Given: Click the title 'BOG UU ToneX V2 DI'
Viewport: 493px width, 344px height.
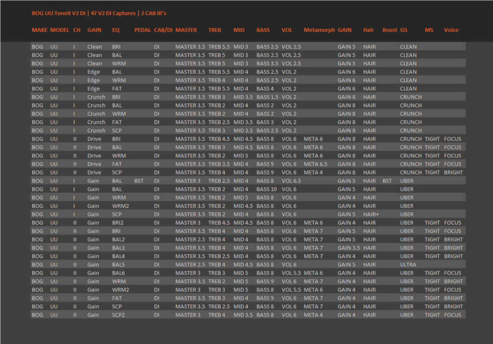Looking at the screenshot, I should pyautogui.click(x=58, y=13).
